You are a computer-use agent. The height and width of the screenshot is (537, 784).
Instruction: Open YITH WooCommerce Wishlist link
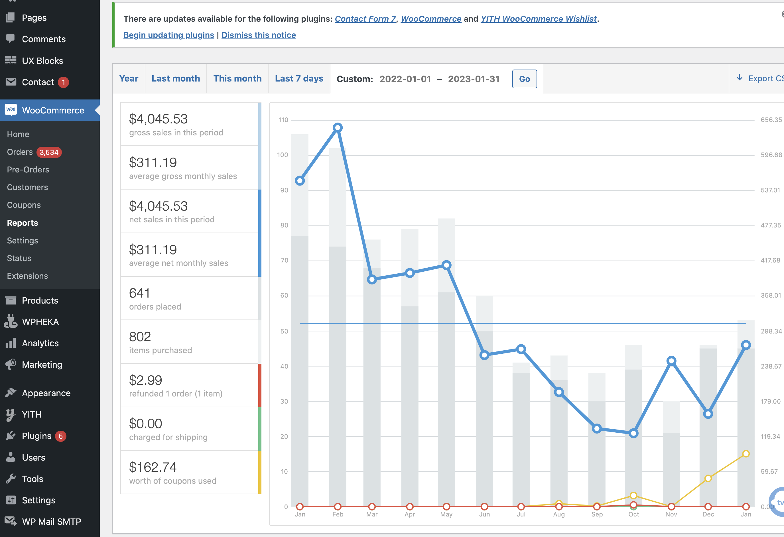tap(539, 19)
